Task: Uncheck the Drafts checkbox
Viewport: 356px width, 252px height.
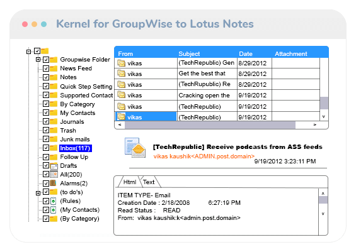Action: [46, 165]
